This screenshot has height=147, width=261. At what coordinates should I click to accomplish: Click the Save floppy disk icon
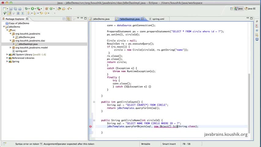pos(11,9)
